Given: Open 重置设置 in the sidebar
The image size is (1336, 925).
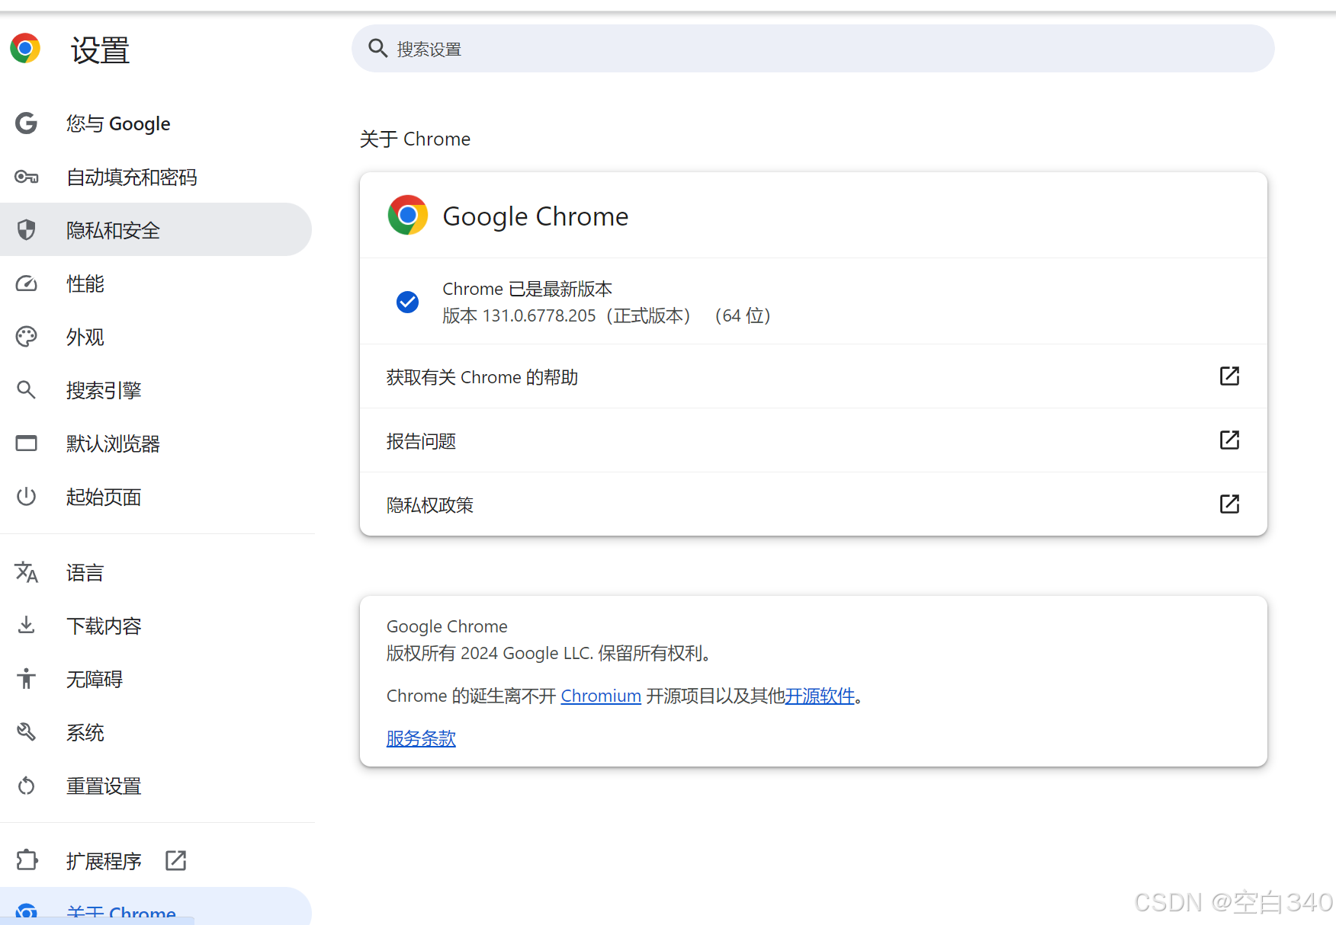Looking at the screenshot, I should pyautogui.click(x=104, y=786).
